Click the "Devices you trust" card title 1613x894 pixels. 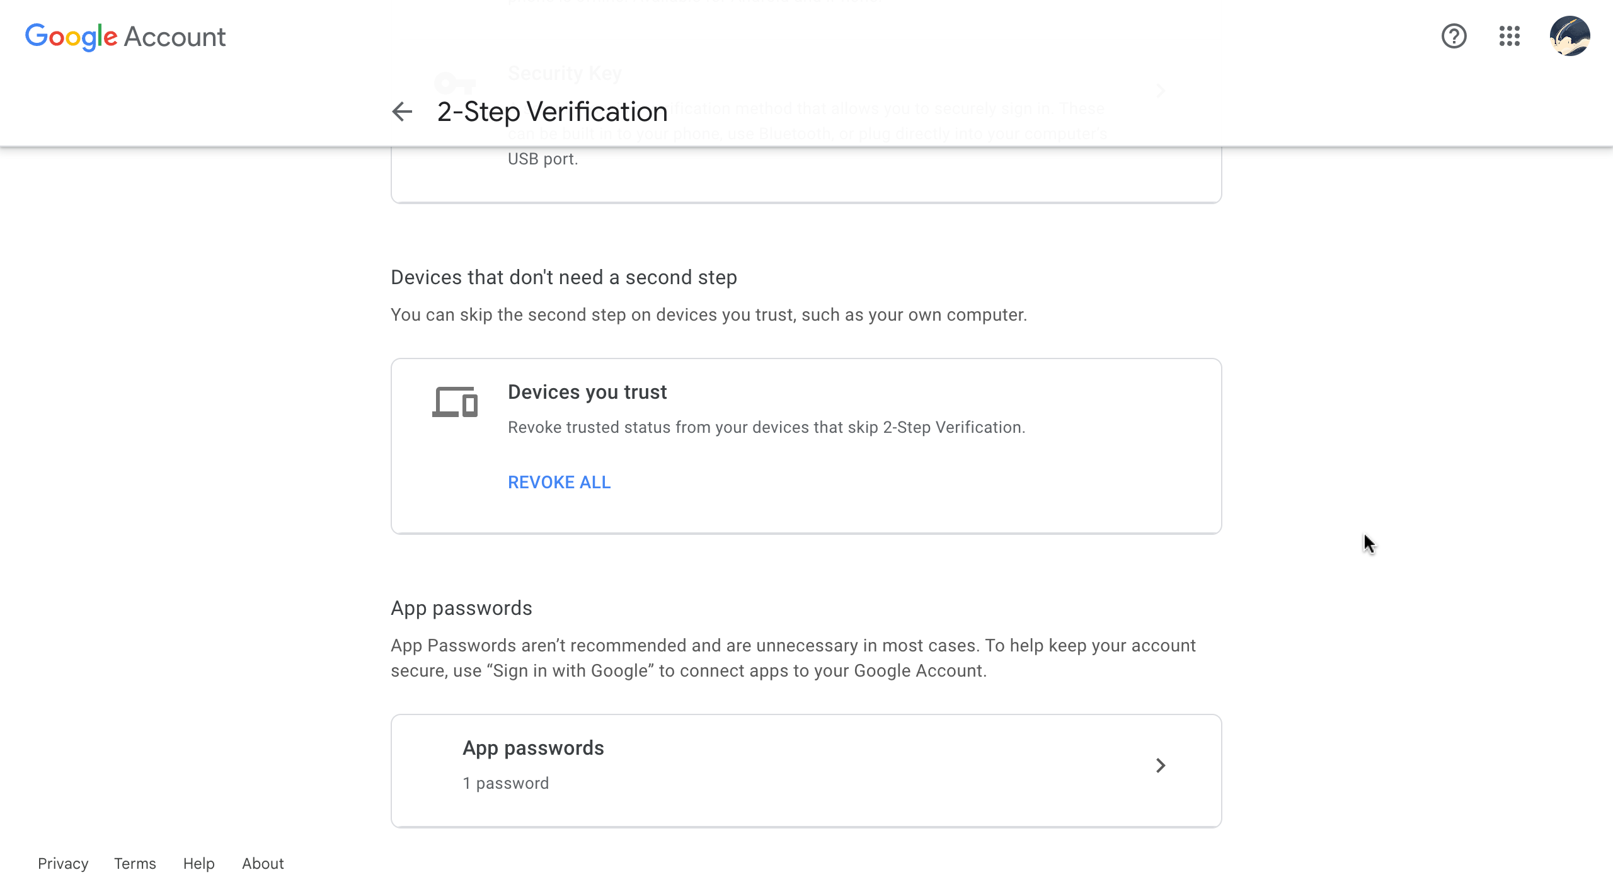(587, 392)
